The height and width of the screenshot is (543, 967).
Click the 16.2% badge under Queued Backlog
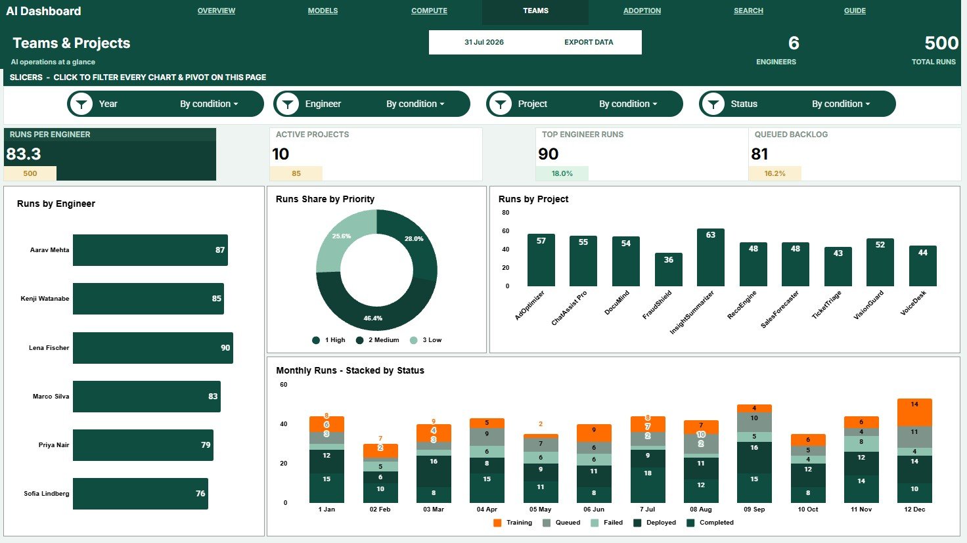[775, 173]
